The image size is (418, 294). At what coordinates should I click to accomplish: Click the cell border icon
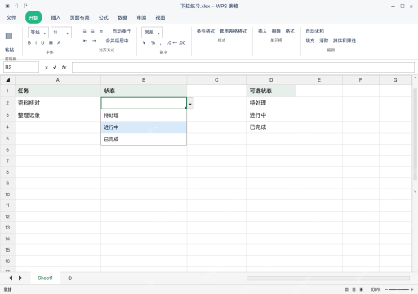pyautogui.click(x=51, y=42)
